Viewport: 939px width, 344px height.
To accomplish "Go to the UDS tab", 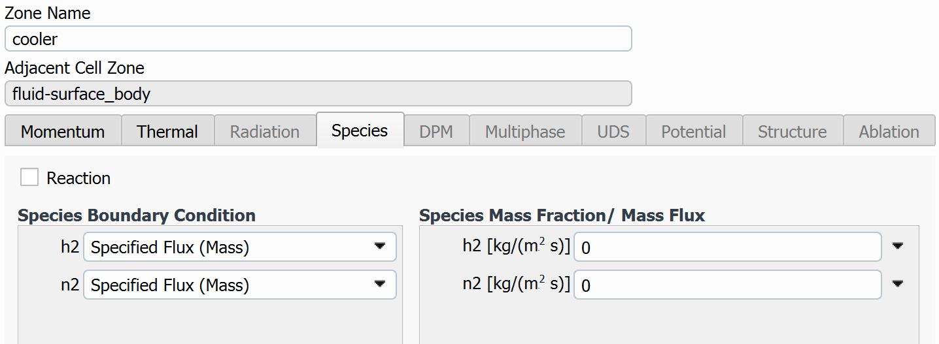I will tap(613, 132).
